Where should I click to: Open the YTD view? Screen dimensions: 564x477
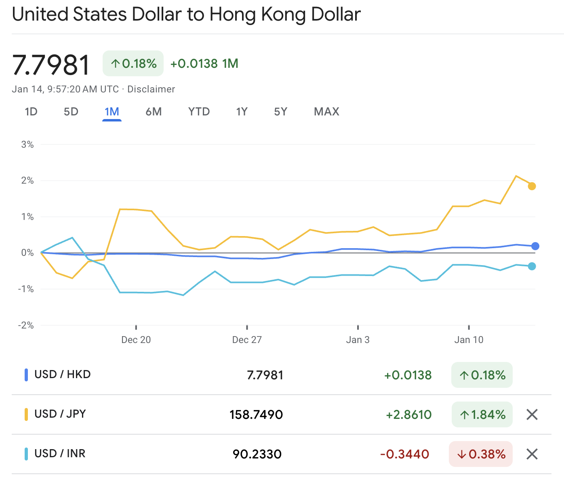[x=199, y=112]
